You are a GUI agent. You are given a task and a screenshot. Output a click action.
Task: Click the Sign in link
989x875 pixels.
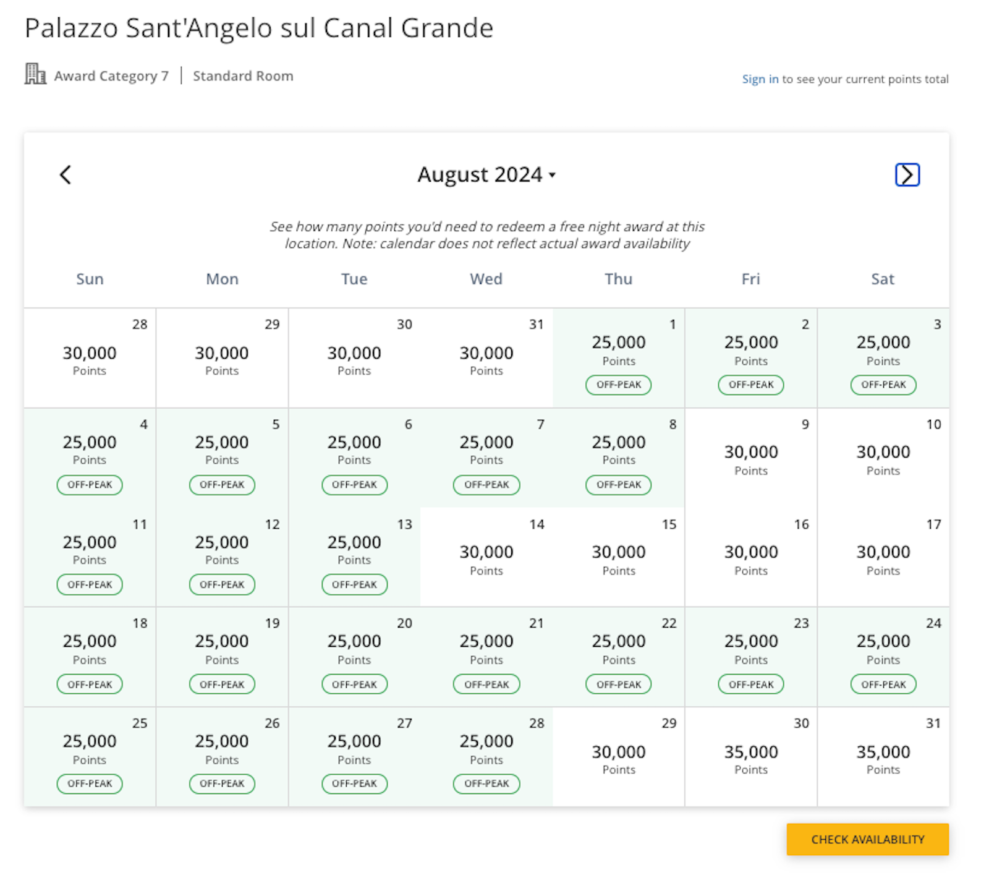point(760,79)
